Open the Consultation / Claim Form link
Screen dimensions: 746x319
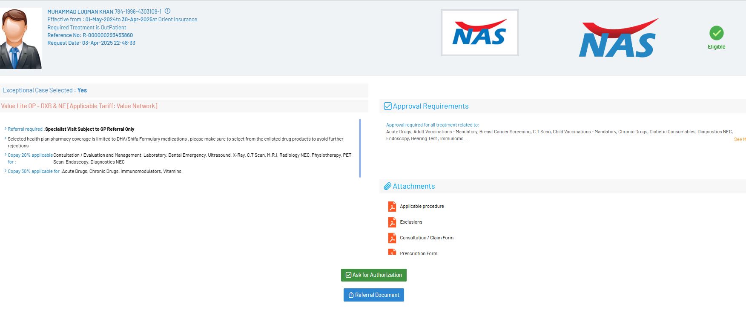tap(427, 238)
